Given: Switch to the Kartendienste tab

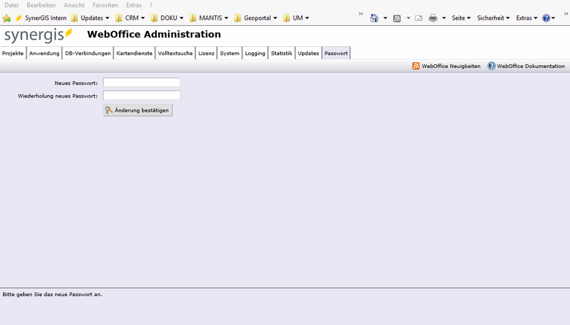Looking at the screenshot, I should pos(134,53).
